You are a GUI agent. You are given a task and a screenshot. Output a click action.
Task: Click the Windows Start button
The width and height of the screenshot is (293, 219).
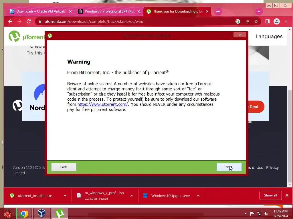pyautogui.click(x=7, y=214)
